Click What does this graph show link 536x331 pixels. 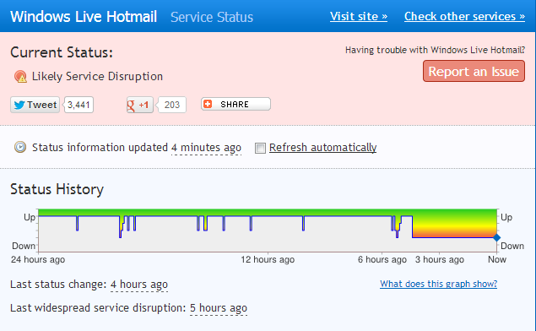tap(439, 284)
